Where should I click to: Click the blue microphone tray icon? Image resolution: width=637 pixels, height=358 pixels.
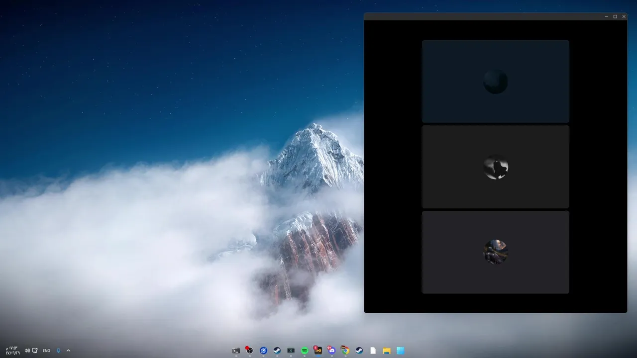point(58,351)
